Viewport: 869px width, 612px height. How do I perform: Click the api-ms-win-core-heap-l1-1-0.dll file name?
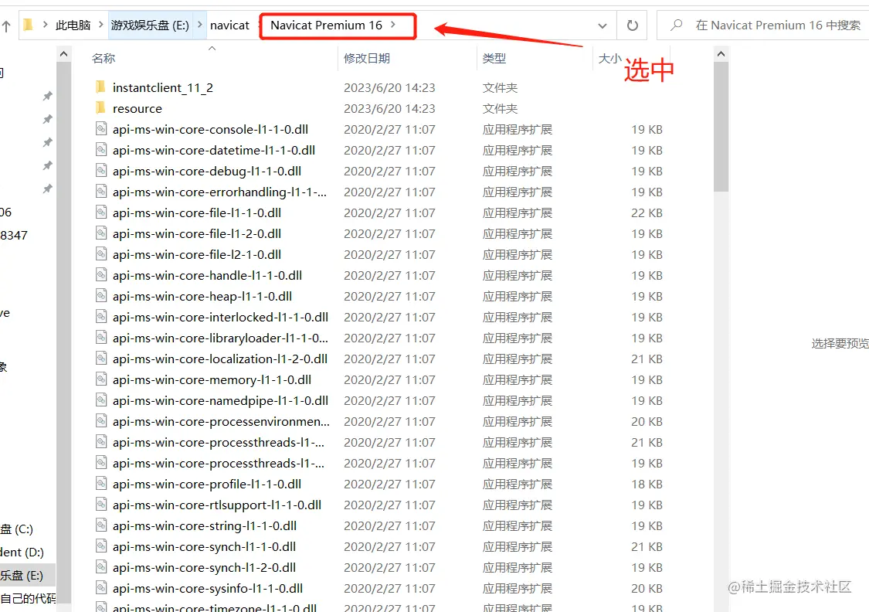point(202,296)
